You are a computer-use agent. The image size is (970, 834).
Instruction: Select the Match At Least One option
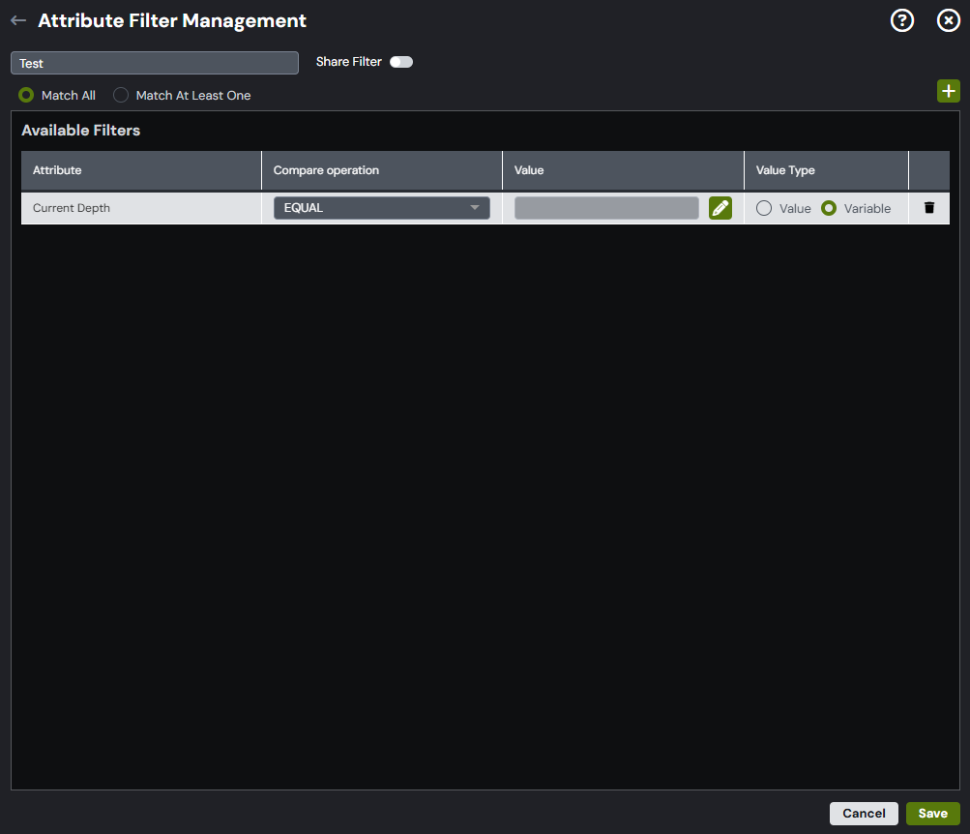121,95
